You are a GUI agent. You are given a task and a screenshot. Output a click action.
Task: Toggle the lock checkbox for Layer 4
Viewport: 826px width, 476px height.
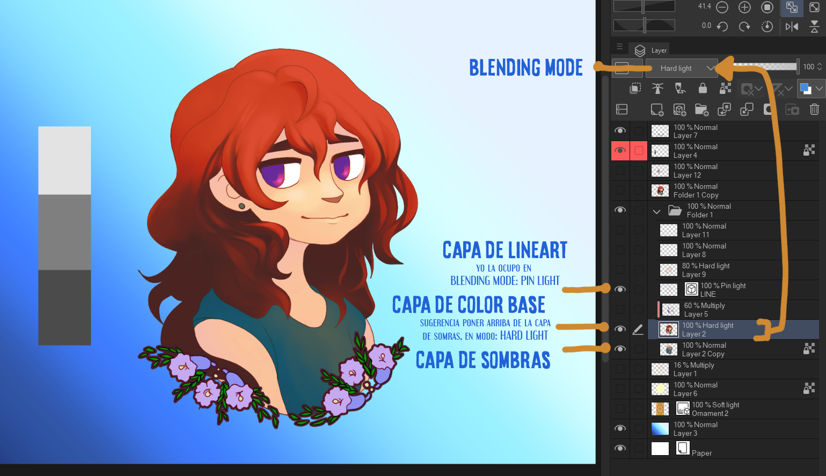coord(639,151)
